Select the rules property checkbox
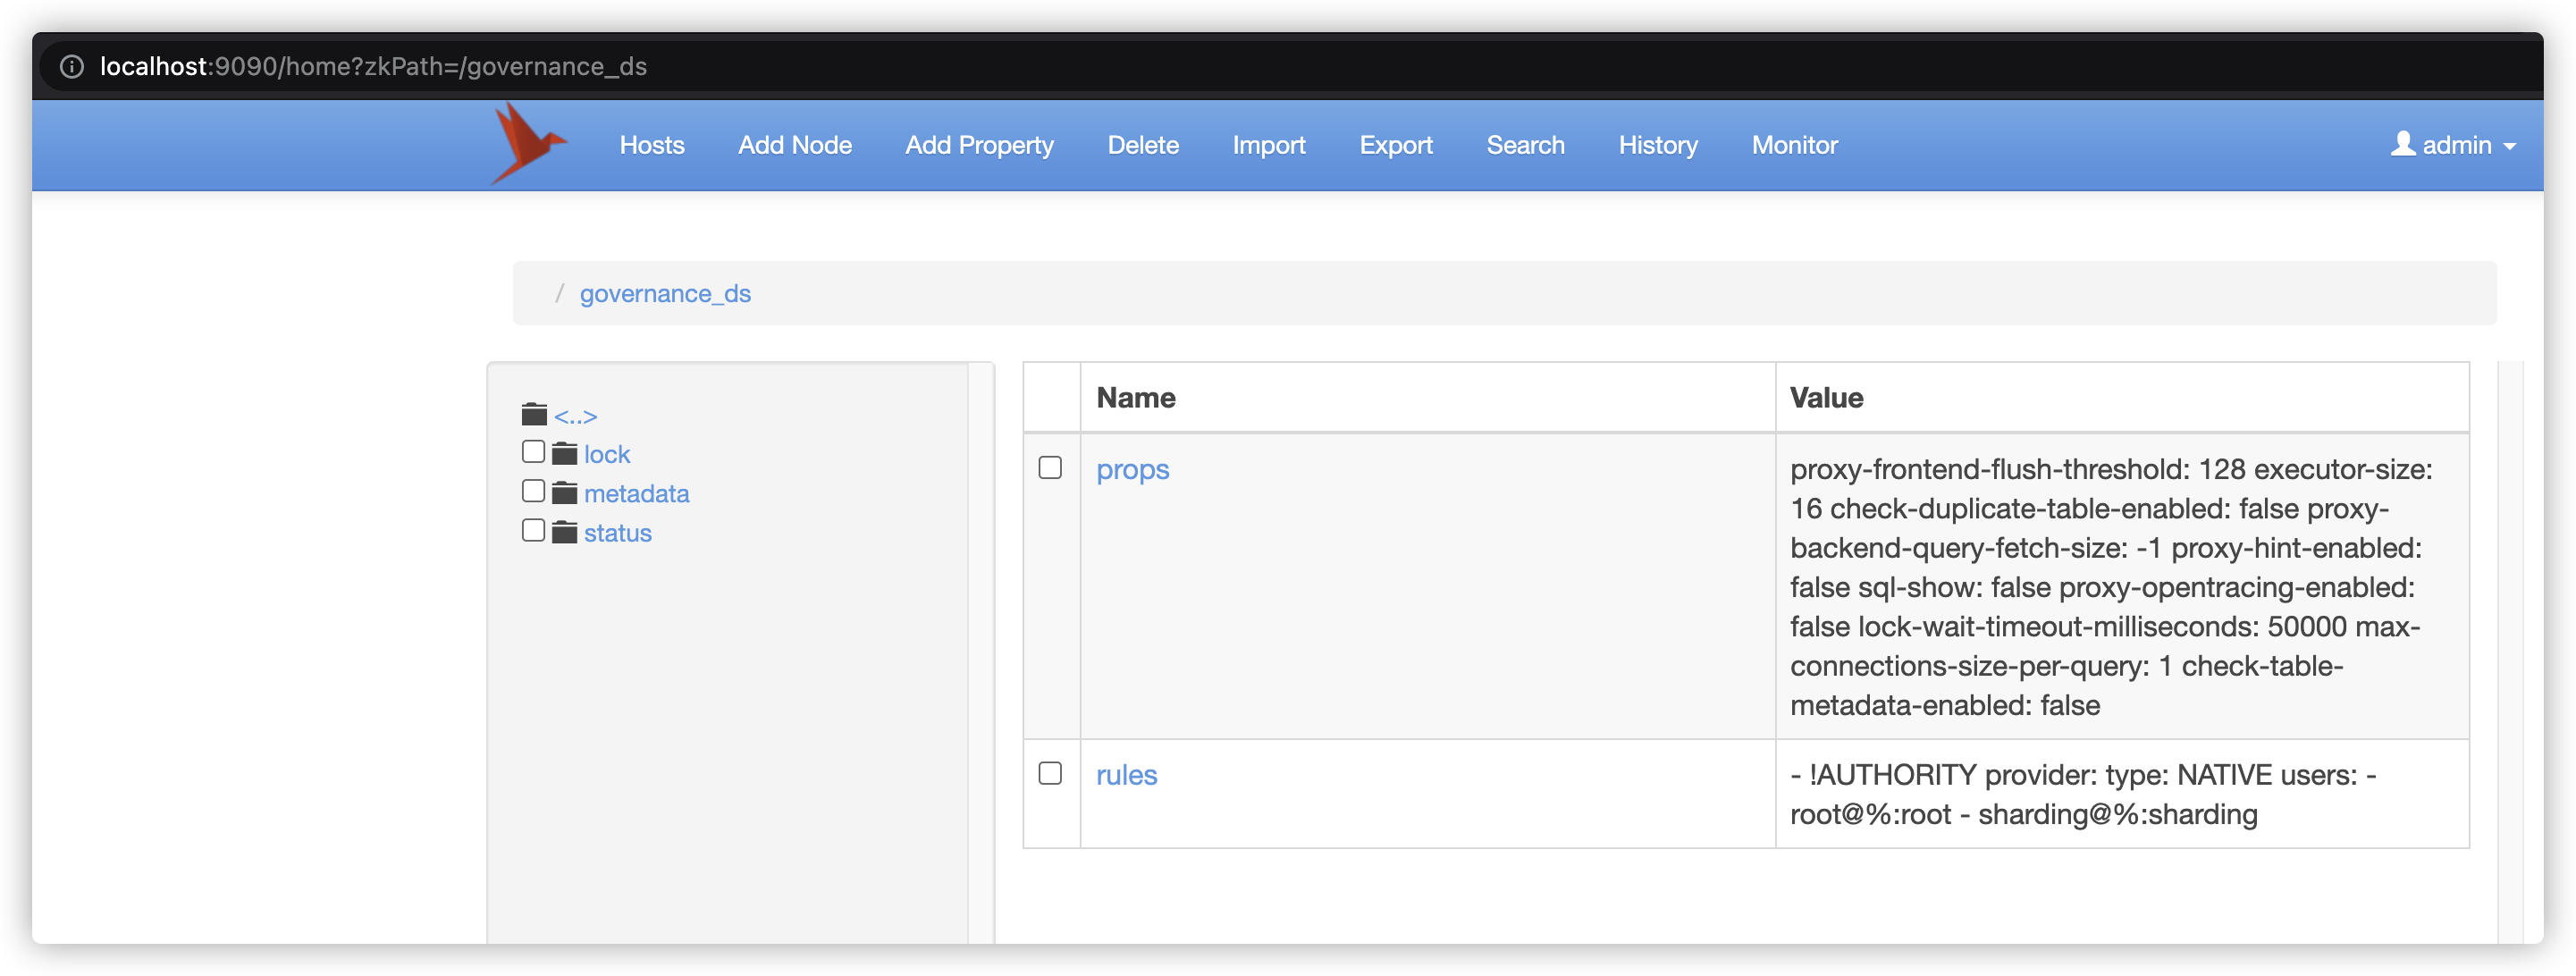Viewport: 2576px width, 976px height. click(x=1050, y=773)
